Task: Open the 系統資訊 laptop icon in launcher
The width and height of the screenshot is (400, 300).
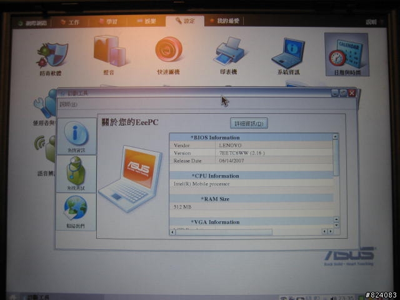Action: [x=289, y=52]
